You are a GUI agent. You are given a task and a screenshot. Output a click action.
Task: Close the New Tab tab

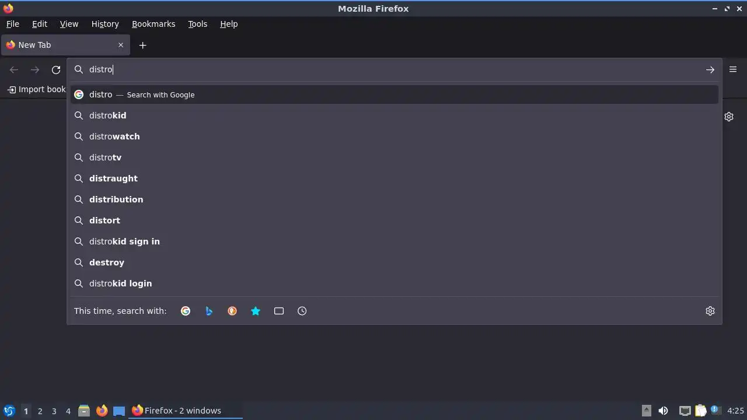121,45
